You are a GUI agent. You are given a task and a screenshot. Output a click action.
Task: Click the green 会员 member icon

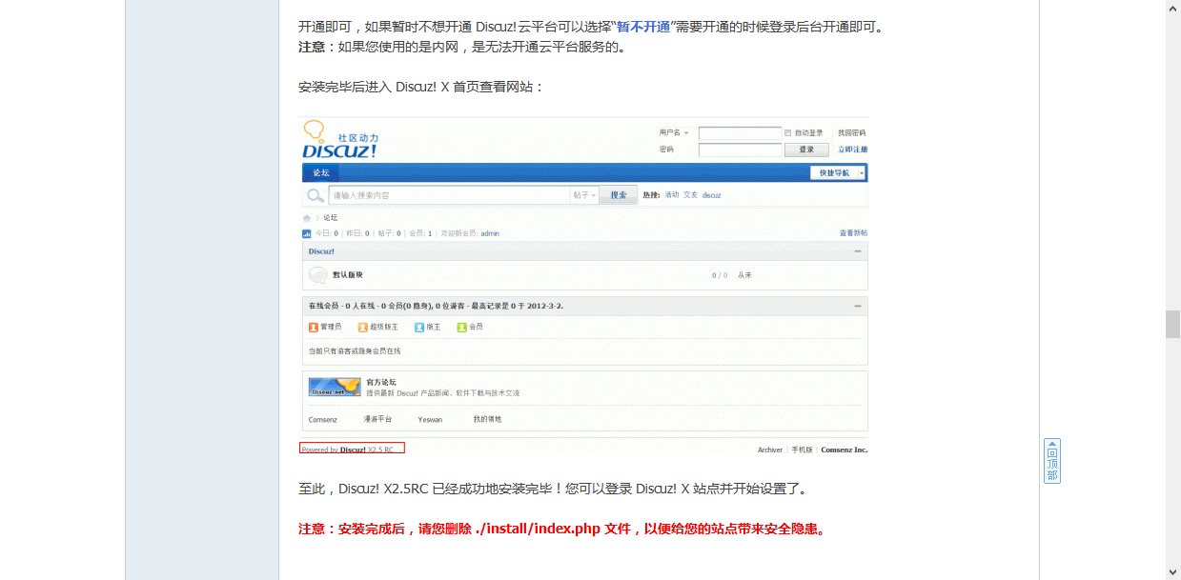[x=462, y=327]
